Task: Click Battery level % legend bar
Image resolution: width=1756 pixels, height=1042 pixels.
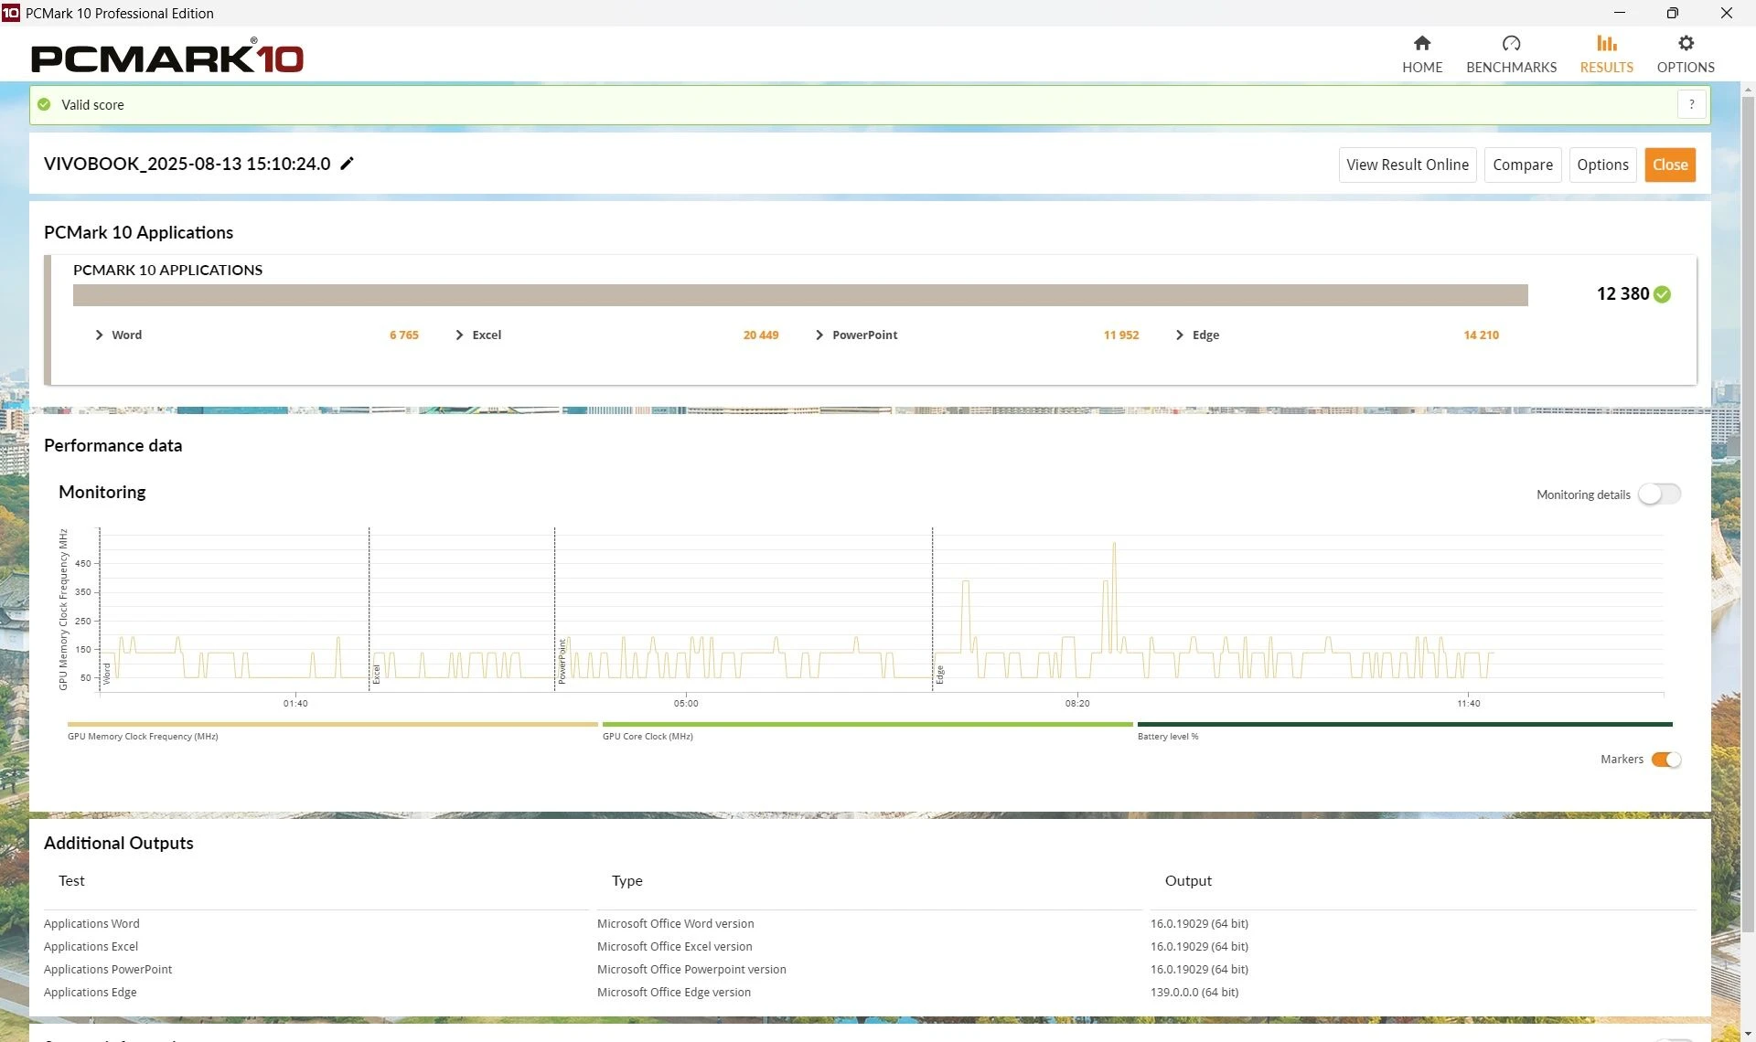Action: point(1405,724)
